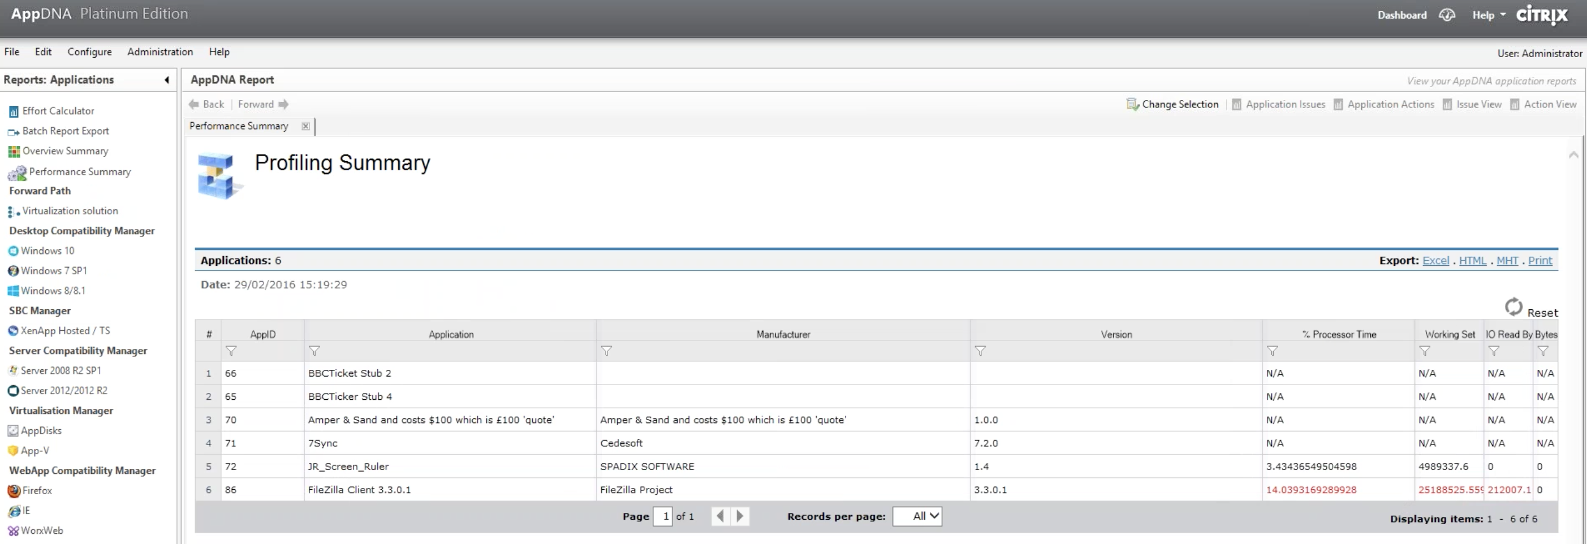The image size is (1587, 544).
Task: Click the Manufacturer column header
Action: (783, 335)
